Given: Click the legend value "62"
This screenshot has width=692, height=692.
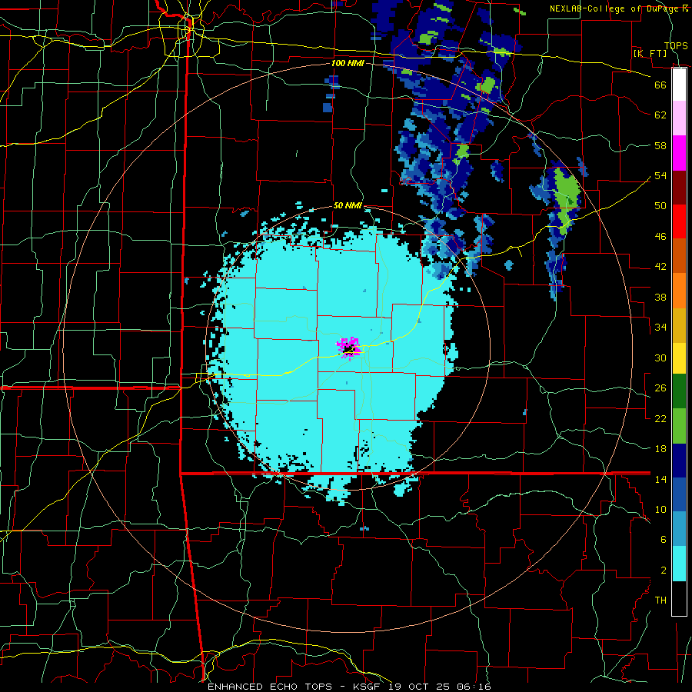Looking at the screenshot, I should tap(660, 115).
